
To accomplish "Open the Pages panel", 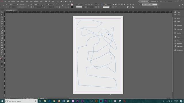I will click(177, 12).
